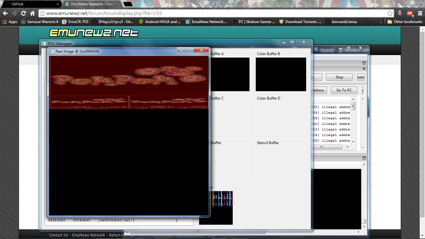Close the docked debugger panel with X

tap(364, 68)
